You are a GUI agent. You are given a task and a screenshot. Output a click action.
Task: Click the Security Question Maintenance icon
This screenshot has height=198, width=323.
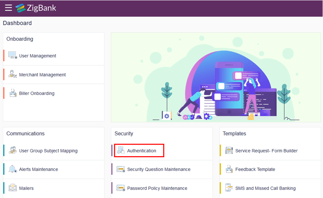pos(121,169)
